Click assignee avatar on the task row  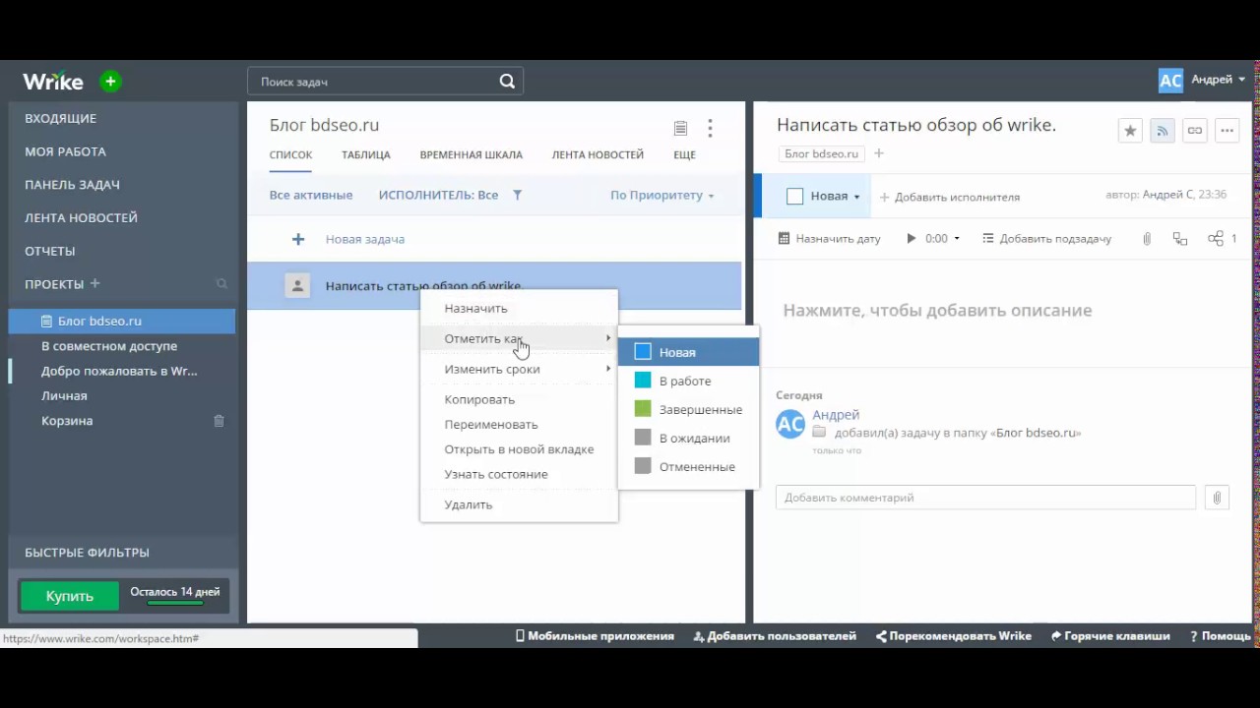point(297,286)
